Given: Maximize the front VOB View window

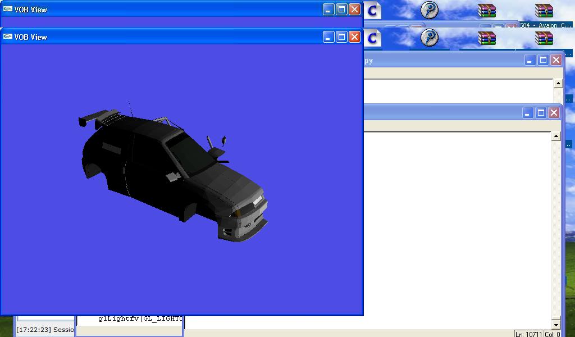Looking at the screenshot, I should [341, 37].
